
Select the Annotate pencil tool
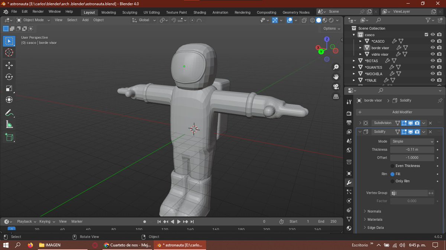[x=9, y=113]
